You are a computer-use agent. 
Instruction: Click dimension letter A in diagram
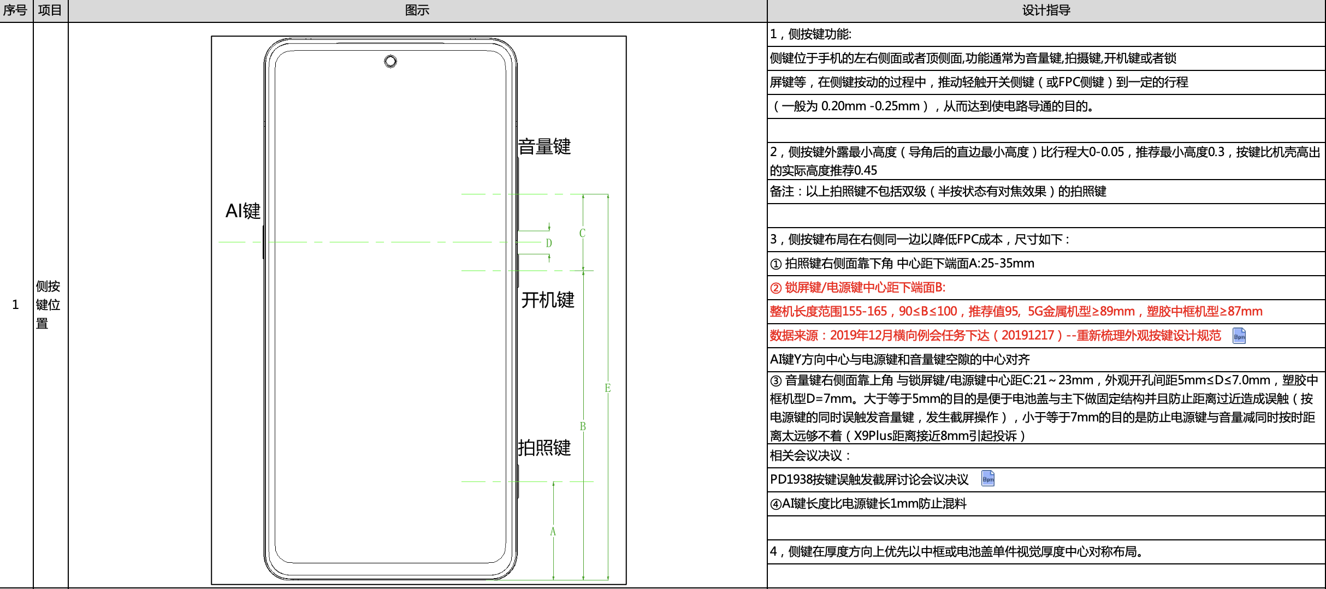click(x=553, y=532)
